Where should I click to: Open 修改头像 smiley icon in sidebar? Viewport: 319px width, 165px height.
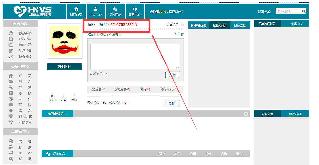pos(11,33)
